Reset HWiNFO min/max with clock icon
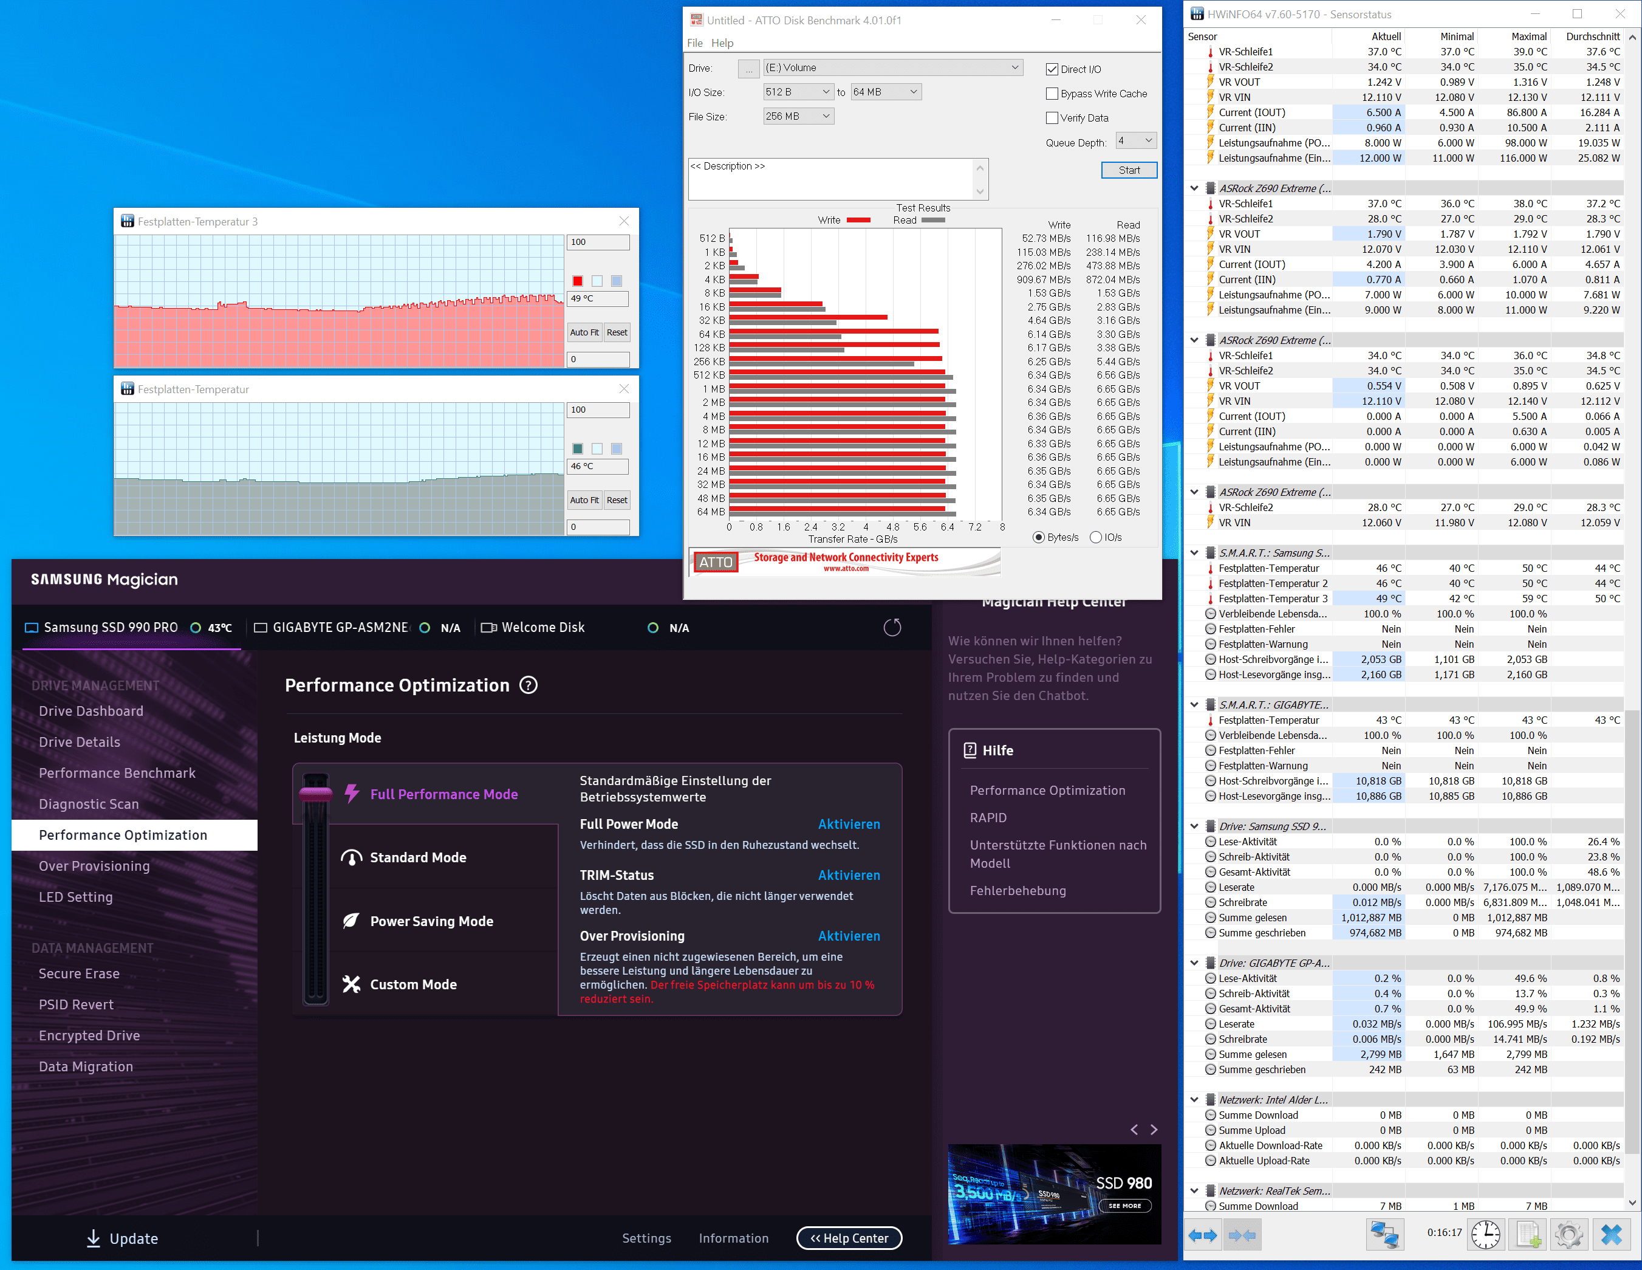 [x=1485, y=1235]
